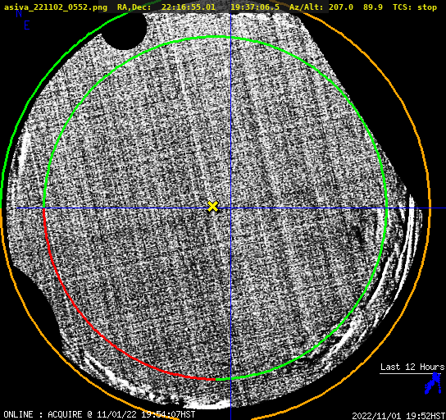Click the azimuth value 207.0
The width and height of the screenshot is (446, 420).
click(341, 7)
